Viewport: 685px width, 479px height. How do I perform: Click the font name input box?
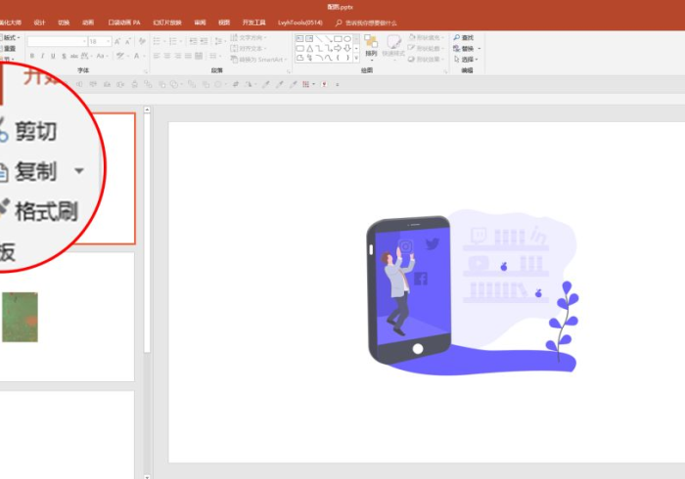56,42
